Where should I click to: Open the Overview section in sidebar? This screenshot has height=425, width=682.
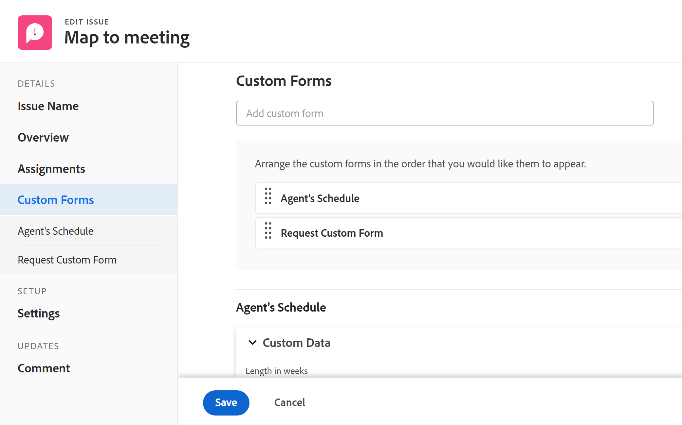coord(43,138)
